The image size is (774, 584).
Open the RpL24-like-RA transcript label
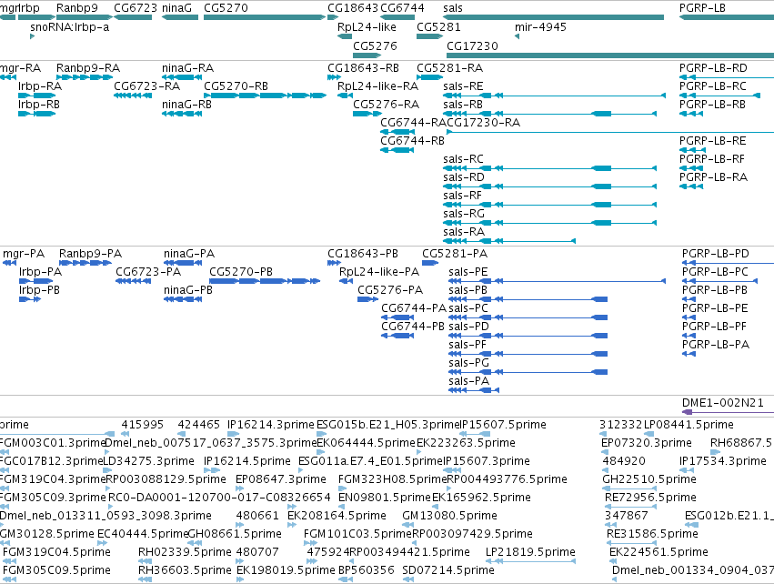click(377, 86)
